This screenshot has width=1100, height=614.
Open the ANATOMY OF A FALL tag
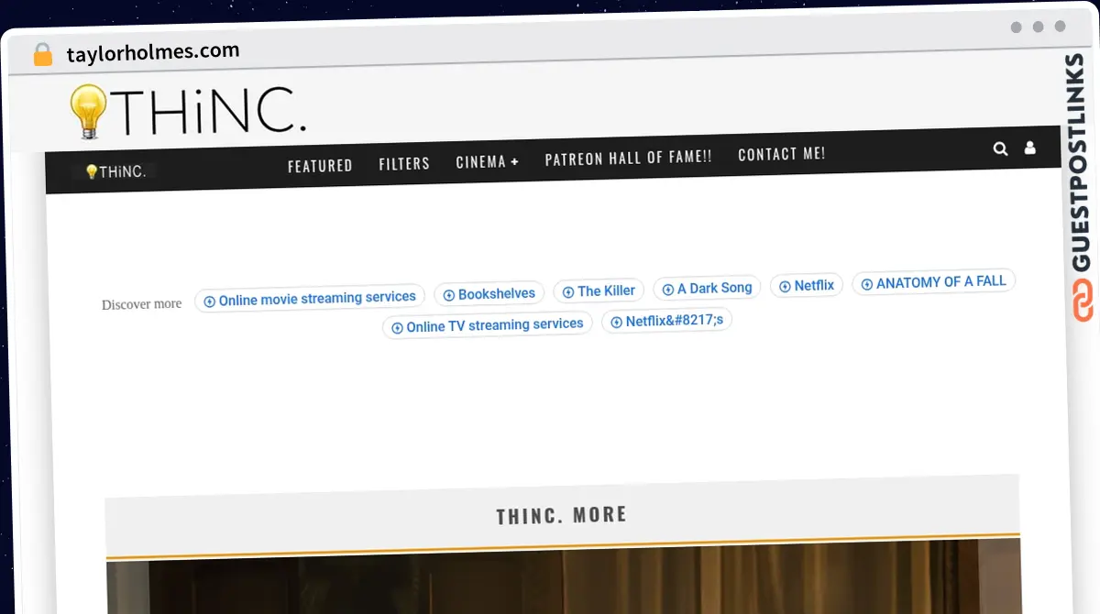(x=933, y=281)
